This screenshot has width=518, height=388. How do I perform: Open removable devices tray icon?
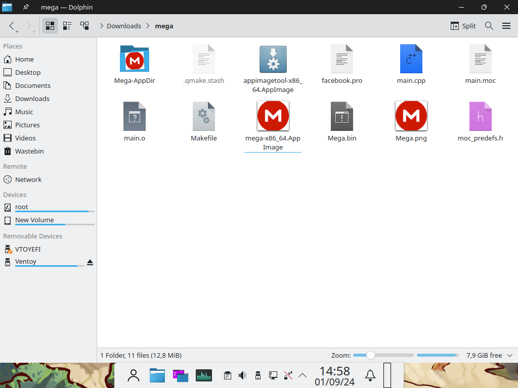click(258, 375)
